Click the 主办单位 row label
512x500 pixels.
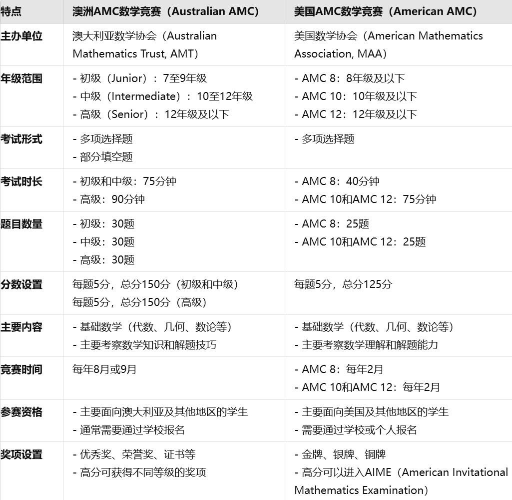(x=21, y=36)
